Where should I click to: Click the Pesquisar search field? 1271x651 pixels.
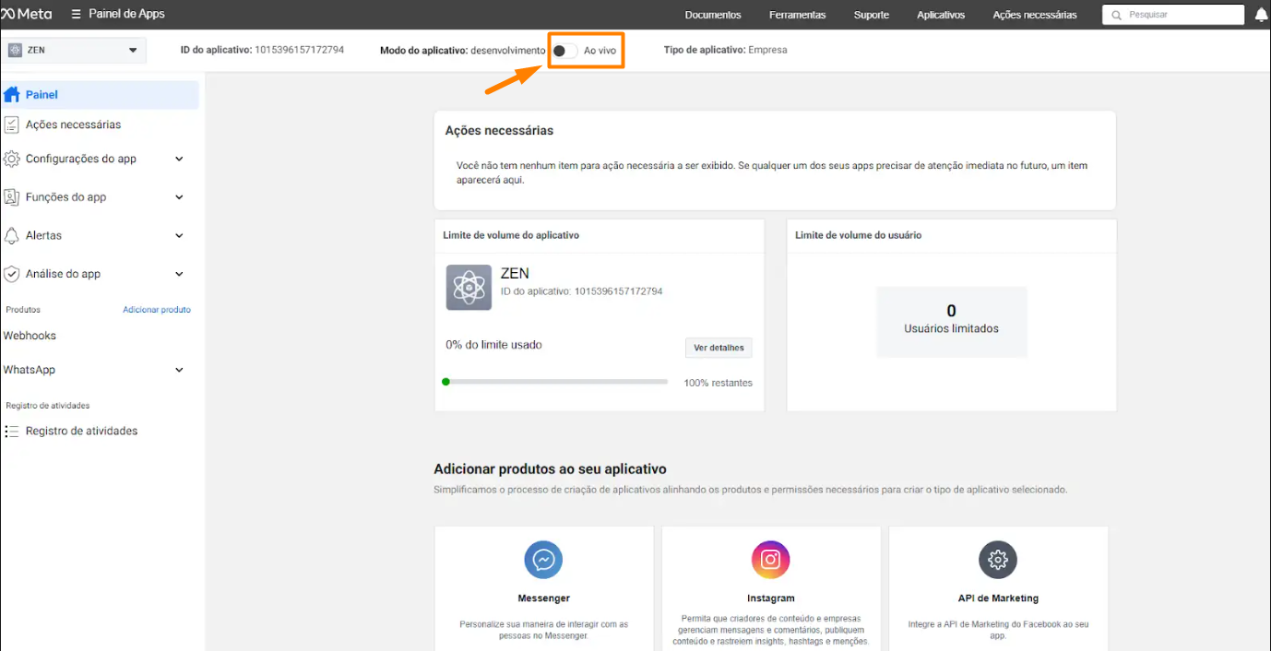[x=1176, y=15]
